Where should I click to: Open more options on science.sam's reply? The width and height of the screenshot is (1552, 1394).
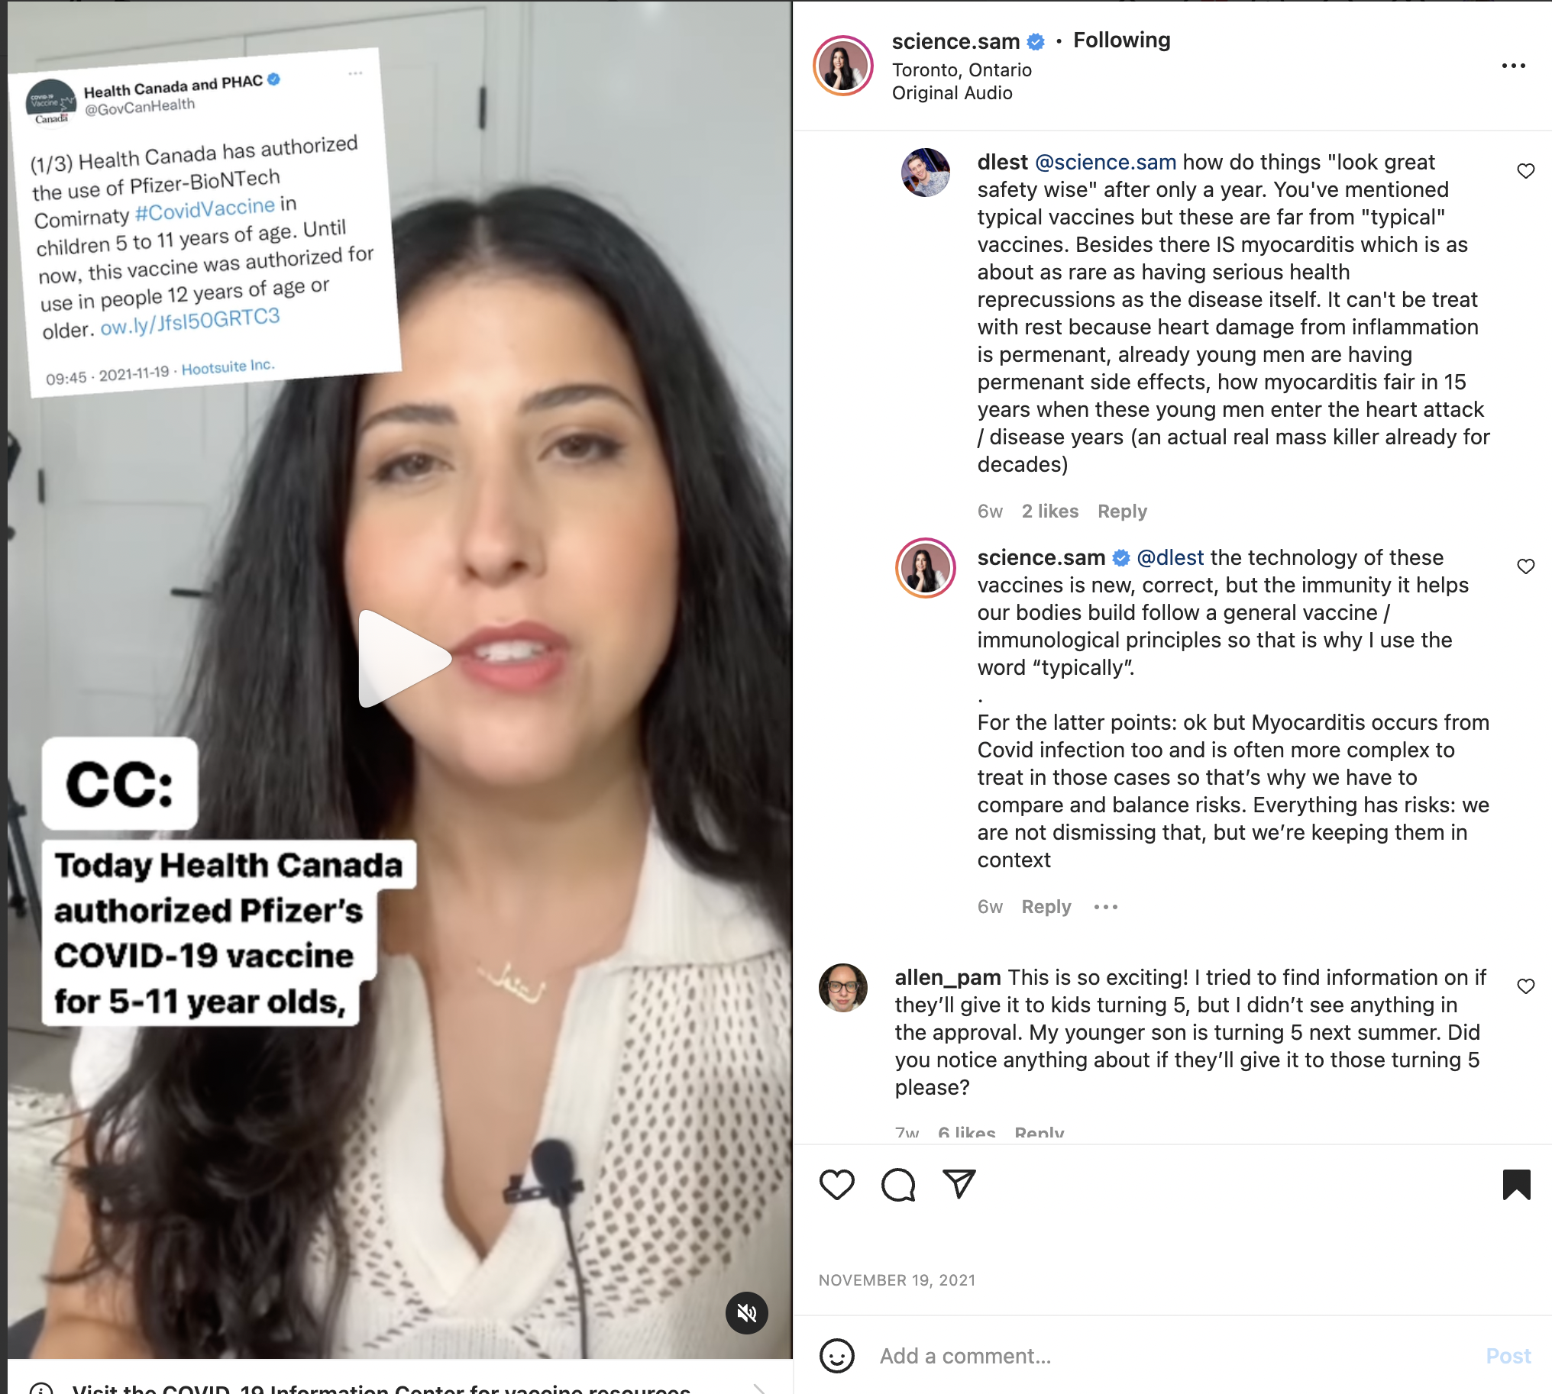pos(1105,907)
